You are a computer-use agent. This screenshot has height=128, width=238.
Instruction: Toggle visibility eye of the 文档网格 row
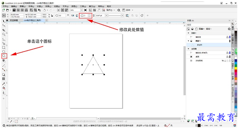click(x=223, y=61)
